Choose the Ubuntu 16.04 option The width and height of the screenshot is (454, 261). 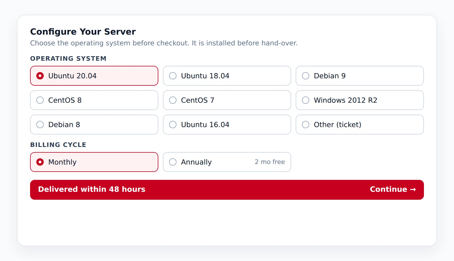coord(227,125)
